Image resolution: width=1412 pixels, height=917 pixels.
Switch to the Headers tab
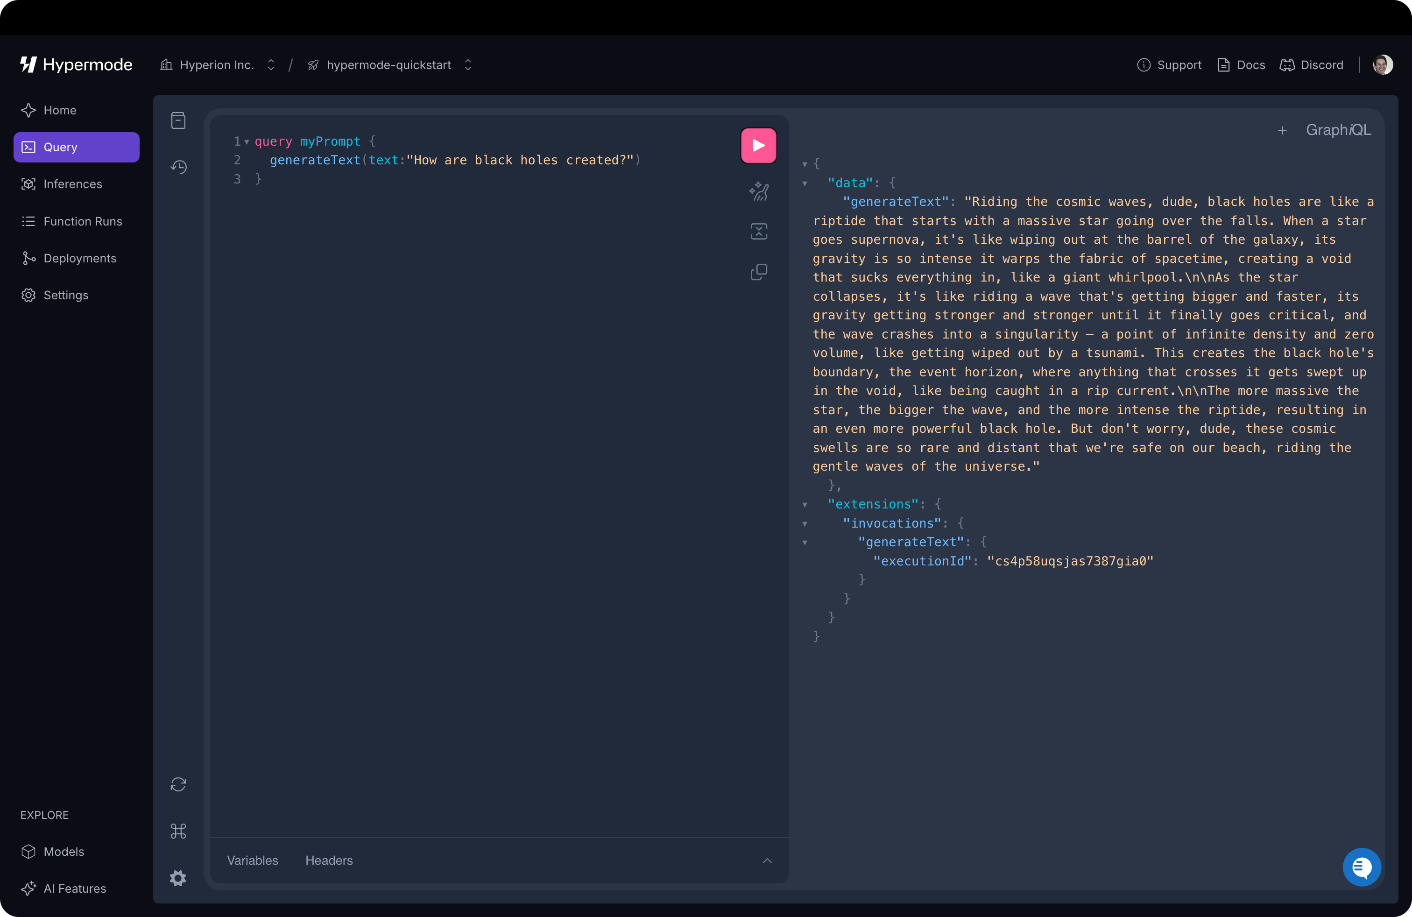(x=329, y=861)
